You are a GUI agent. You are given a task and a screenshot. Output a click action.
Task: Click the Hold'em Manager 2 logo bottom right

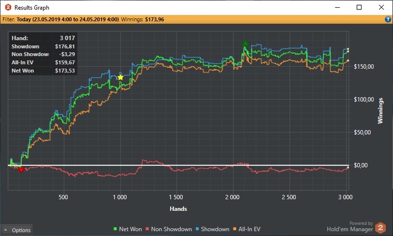click(x=381, y=228)
